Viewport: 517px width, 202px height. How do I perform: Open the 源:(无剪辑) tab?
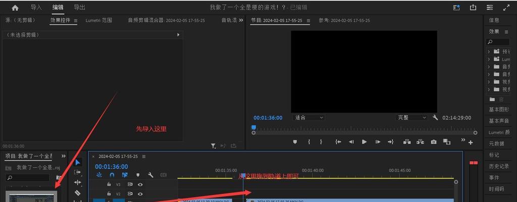[20, 20]
